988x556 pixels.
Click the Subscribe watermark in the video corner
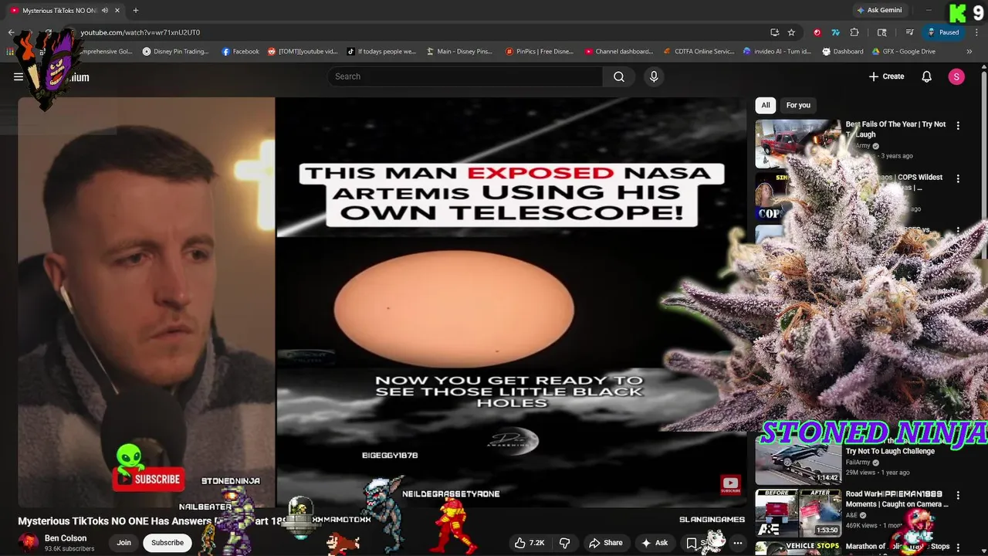coord(730,484)
